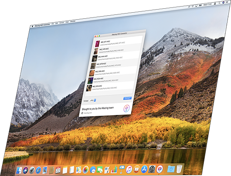The width and height of the screenshot is (231, 176).
Task: Select the IMG_1478.HEIC file name
Action: pyautogui.click(x=101, y=64)
